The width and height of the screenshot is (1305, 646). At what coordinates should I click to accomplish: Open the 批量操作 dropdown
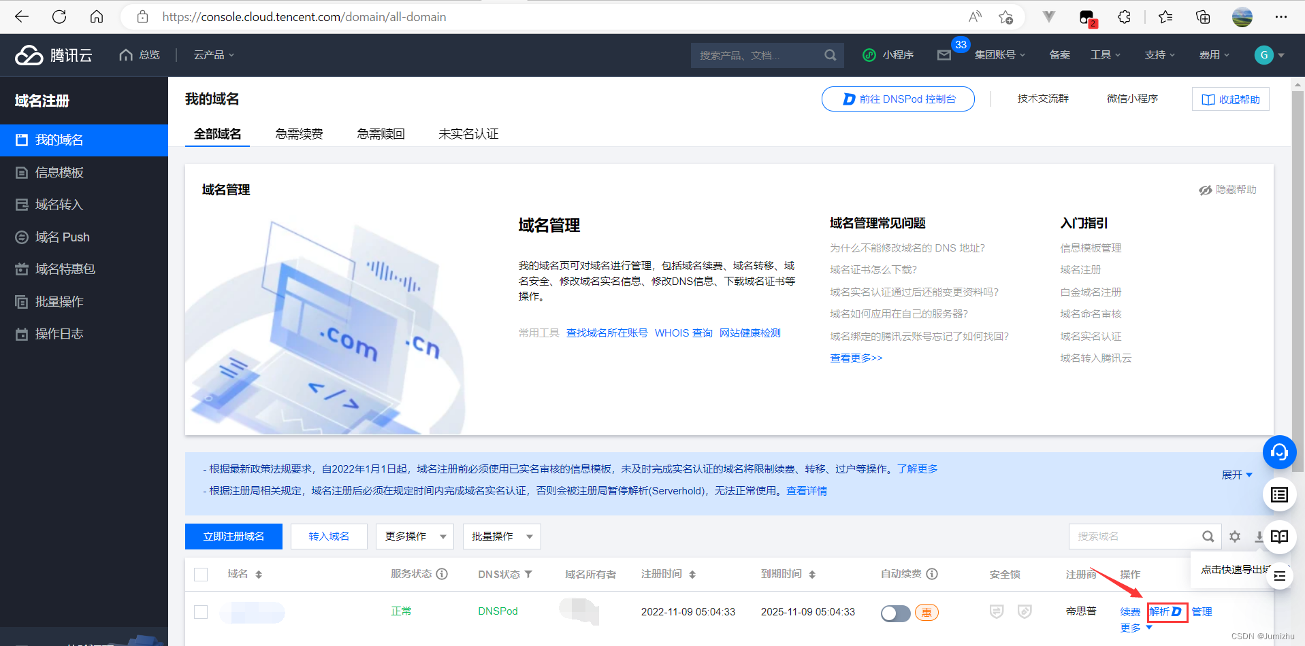point(502,537)
